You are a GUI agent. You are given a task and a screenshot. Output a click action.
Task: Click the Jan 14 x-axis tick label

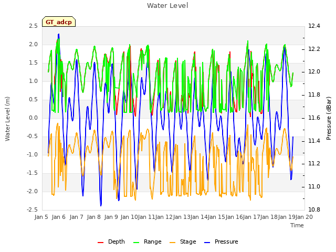(199, 217)
